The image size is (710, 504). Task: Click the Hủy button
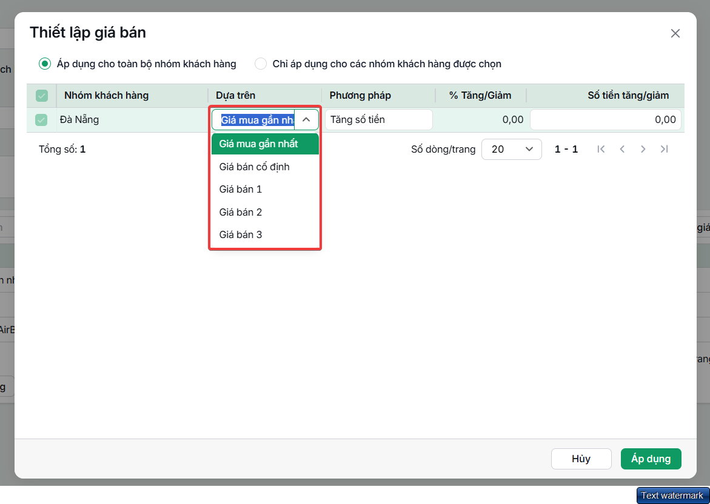point(581,459)
